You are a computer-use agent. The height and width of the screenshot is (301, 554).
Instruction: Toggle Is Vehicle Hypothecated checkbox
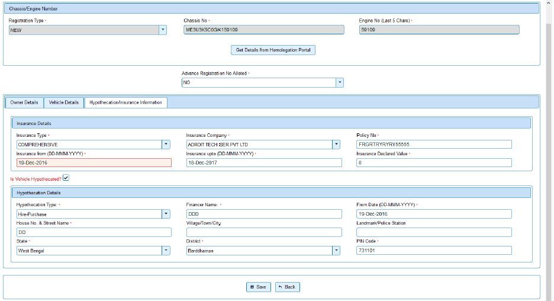tap(66, 178)
